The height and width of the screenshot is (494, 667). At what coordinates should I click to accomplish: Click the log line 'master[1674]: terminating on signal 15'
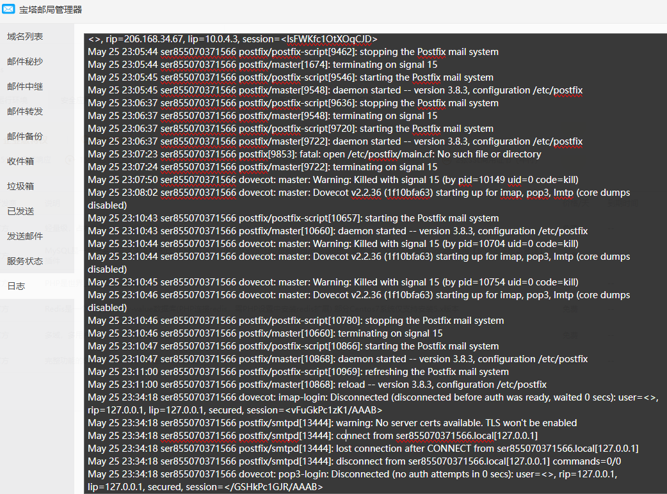(x=262, y=65)
